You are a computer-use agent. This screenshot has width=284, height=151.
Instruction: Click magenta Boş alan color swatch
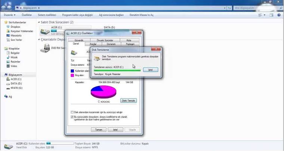pyautogui.click(x=72, y=75)
